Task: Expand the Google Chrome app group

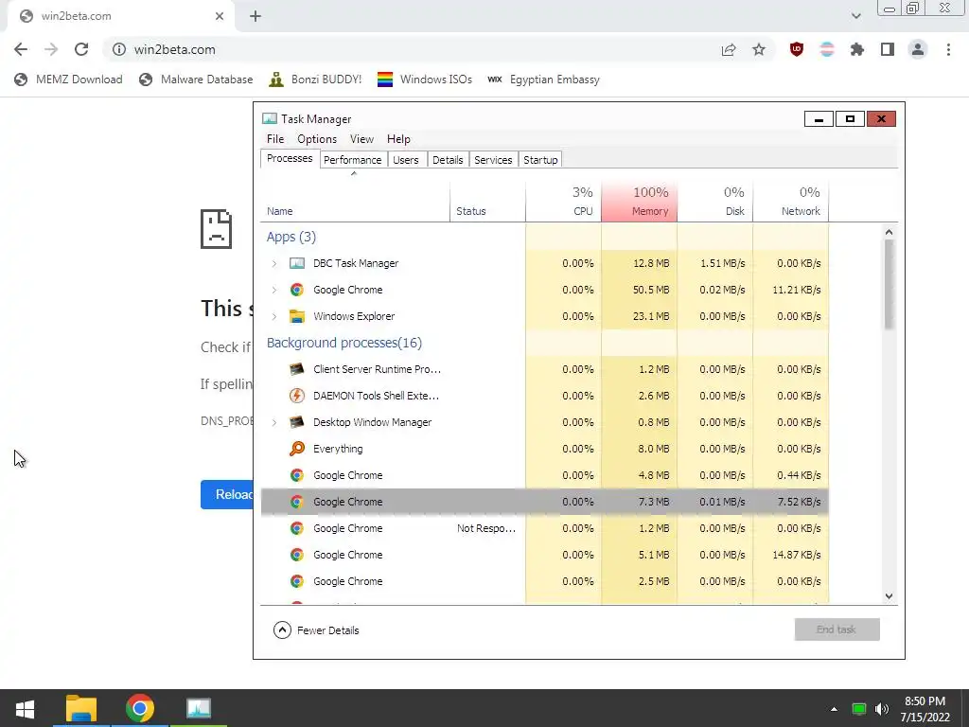Action: coord(274,290)
